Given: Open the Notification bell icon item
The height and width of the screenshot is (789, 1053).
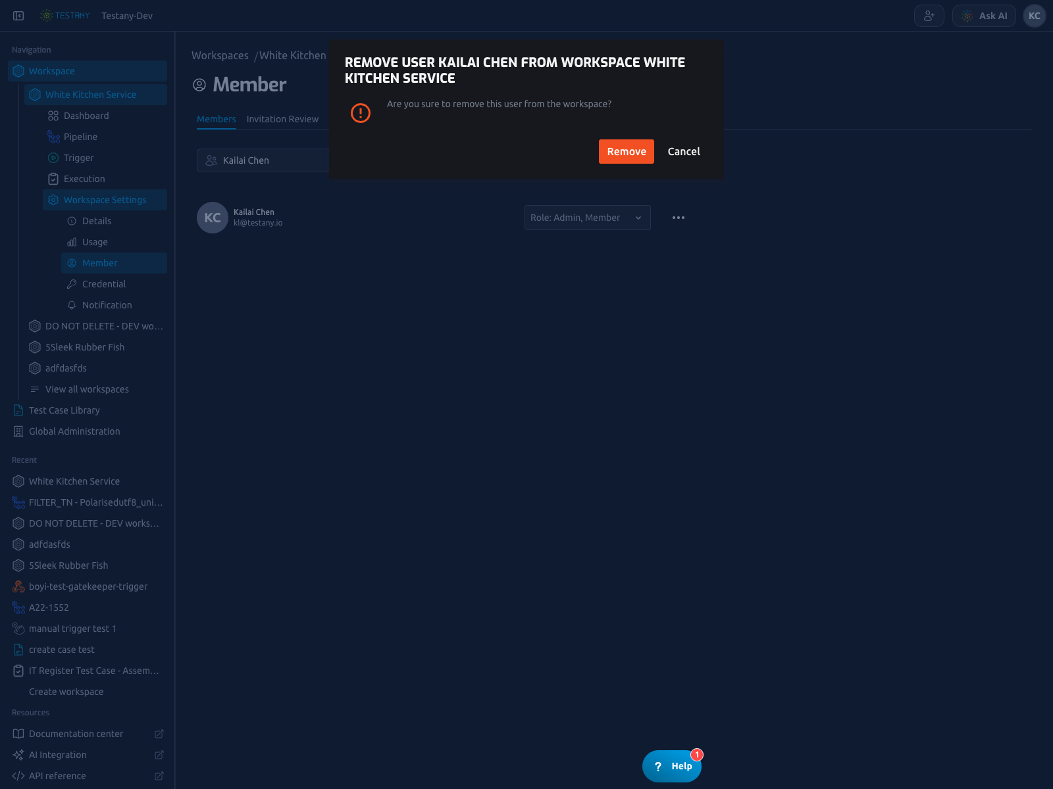Looking at the screenshot, I should point(114,305).
